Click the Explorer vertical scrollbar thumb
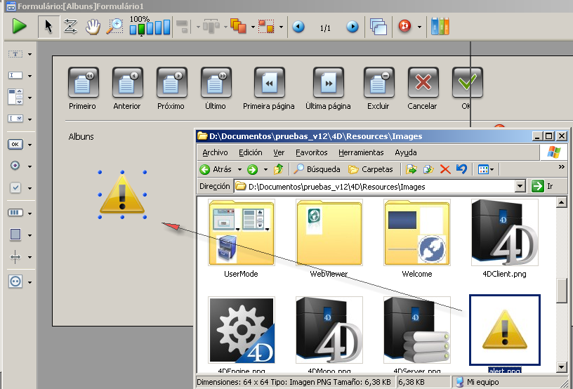This screenshot has height=389, width=573. point(561,290)
